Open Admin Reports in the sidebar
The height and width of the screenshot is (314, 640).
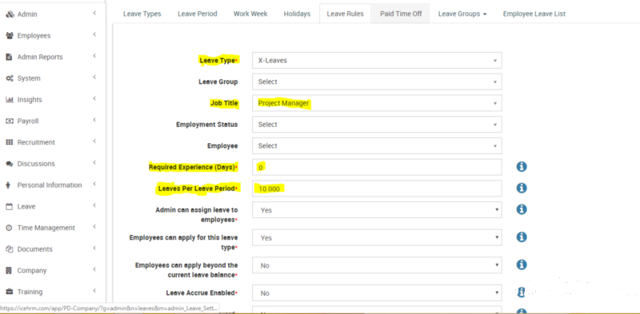click(40, 57)
